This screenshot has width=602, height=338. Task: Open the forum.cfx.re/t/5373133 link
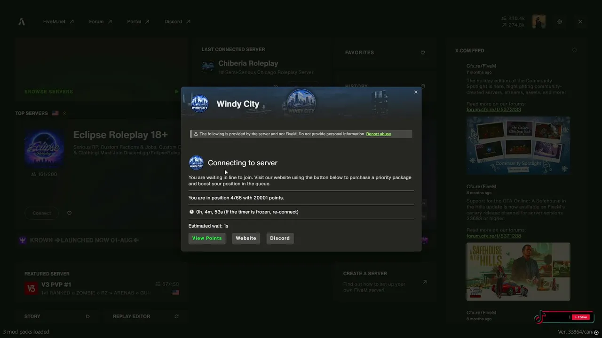pyautogui.click(x=494, y=110)
